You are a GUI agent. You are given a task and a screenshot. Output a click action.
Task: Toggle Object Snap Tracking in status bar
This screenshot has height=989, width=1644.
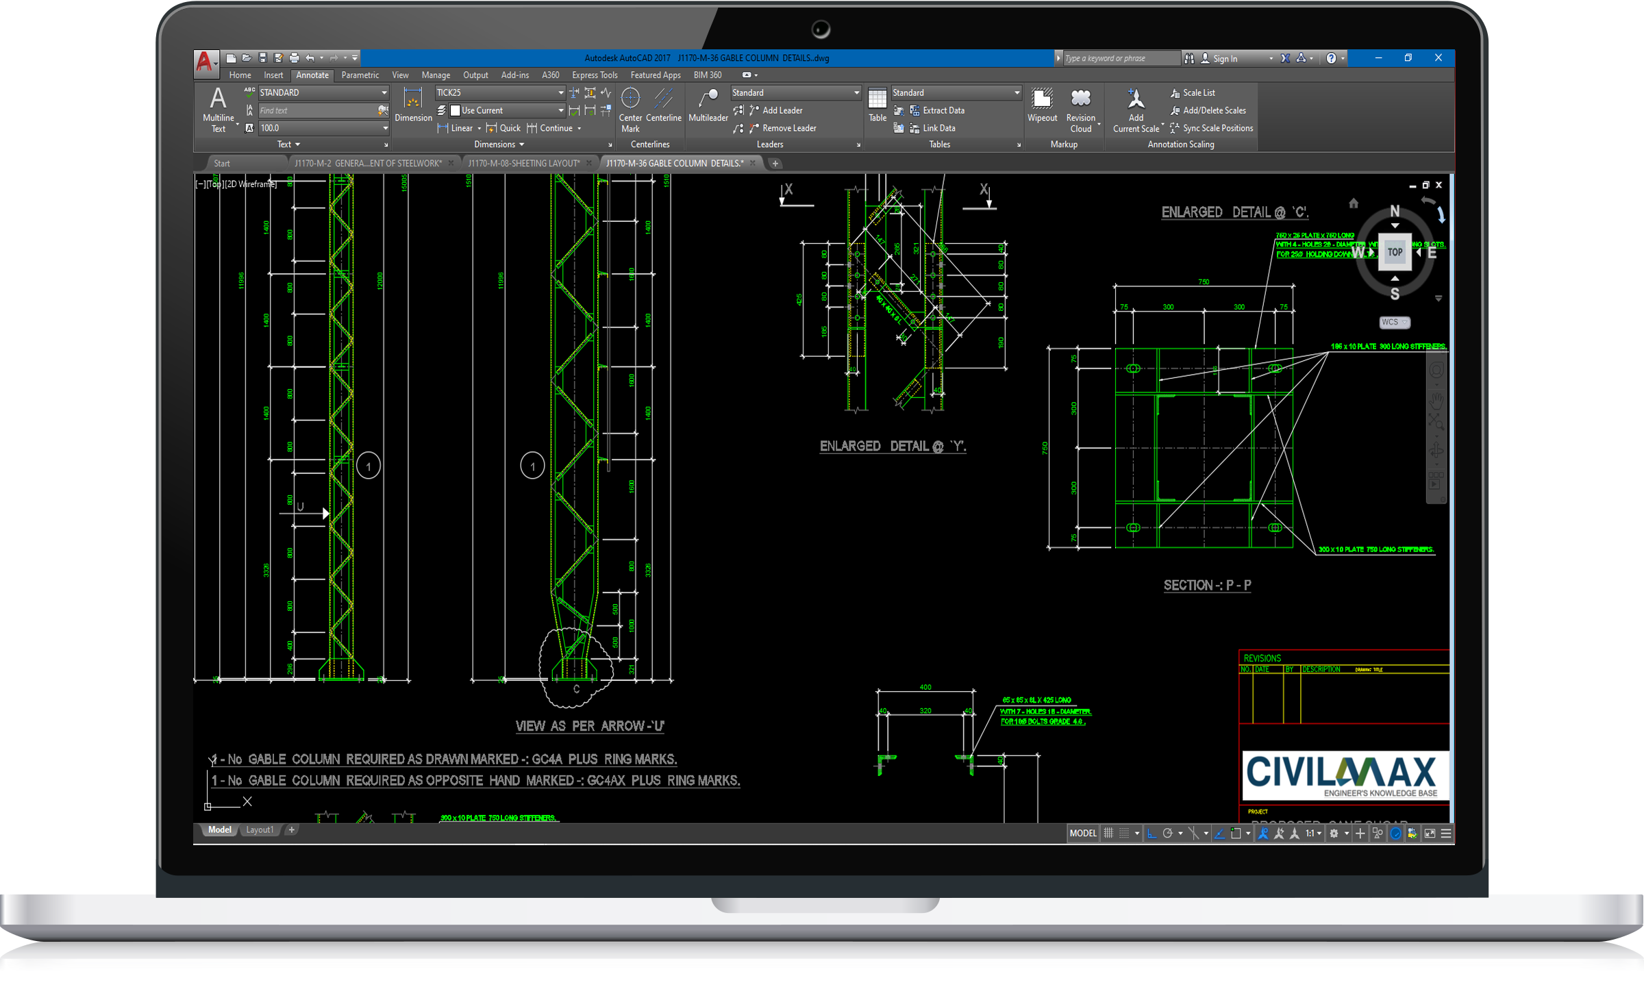[1220, 833]
